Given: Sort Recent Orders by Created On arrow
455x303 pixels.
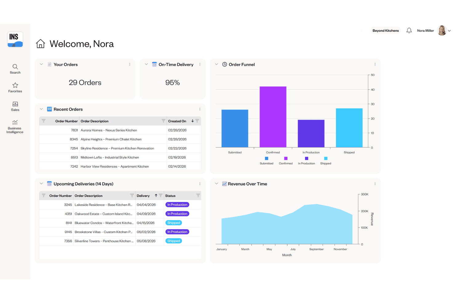Looking at the screenshot, I should [x=192, y=121].
